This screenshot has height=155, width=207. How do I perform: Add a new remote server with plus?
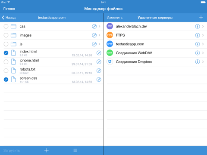pos(201,17)
